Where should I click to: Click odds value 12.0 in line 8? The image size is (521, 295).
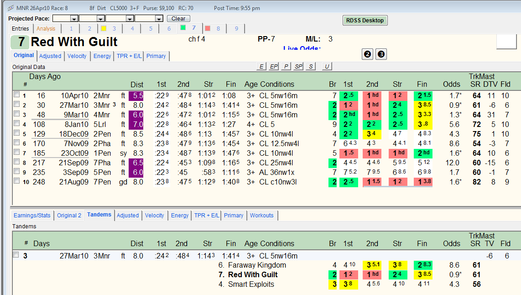452,163
